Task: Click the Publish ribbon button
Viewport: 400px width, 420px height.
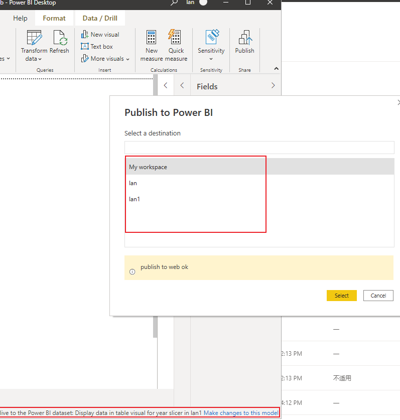Action: point(244,42)
